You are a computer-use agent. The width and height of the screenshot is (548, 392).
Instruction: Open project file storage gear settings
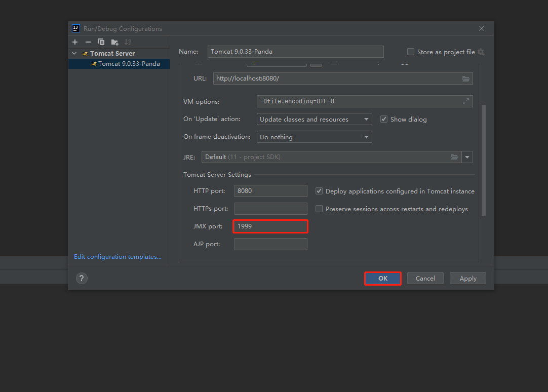pyautogui.click(x=481, y=52)
